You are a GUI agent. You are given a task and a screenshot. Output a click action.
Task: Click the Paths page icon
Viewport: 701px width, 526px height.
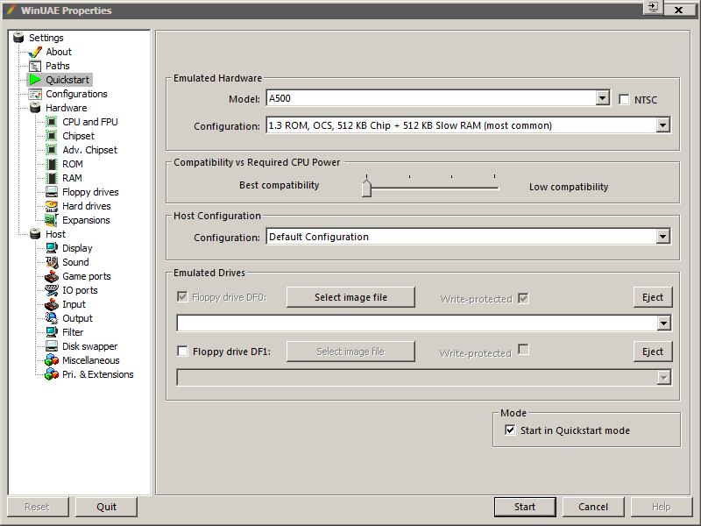coord(35,67)
